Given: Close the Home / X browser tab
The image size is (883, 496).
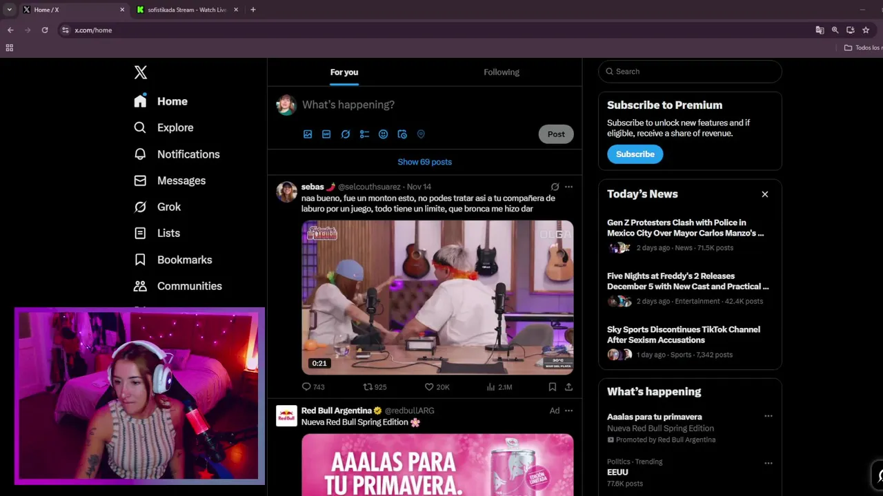Looking at the screenshot, I should (122, 10).
